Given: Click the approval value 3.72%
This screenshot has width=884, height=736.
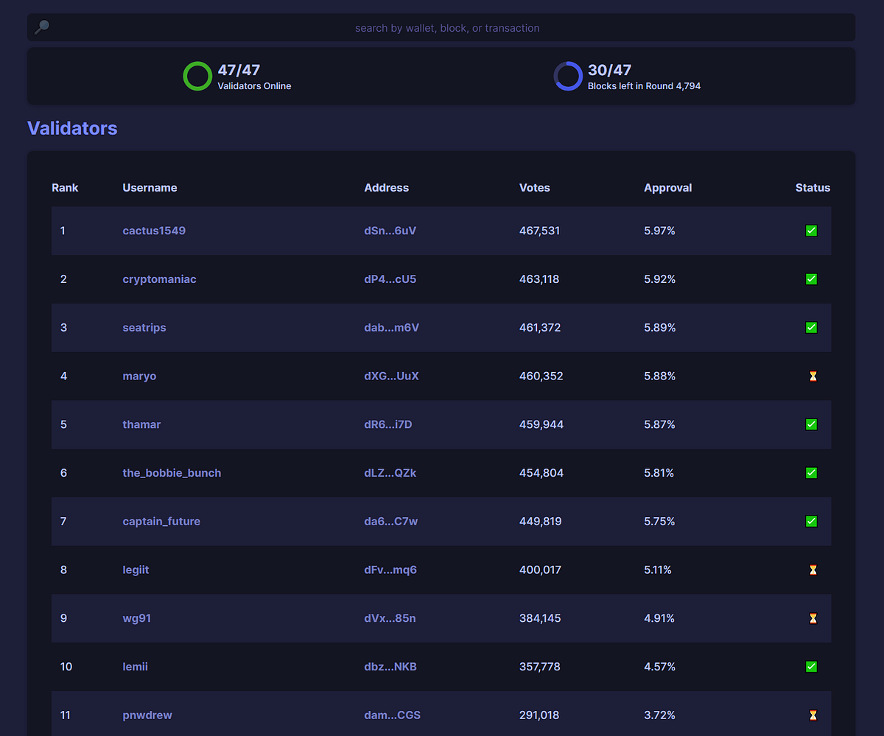Looking at the screenshot, I should (659, 715).
